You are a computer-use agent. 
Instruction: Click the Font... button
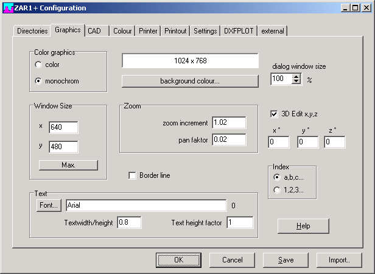point(49,205)
